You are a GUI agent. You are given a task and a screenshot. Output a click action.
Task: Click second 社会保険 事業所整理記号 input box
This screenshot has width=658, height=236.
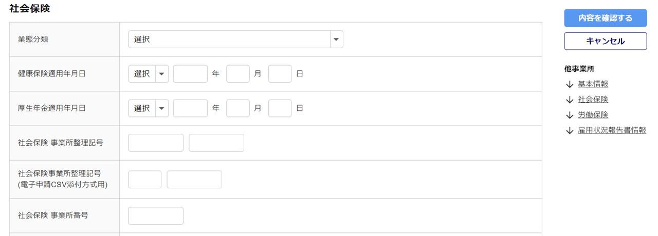[216, 143]
